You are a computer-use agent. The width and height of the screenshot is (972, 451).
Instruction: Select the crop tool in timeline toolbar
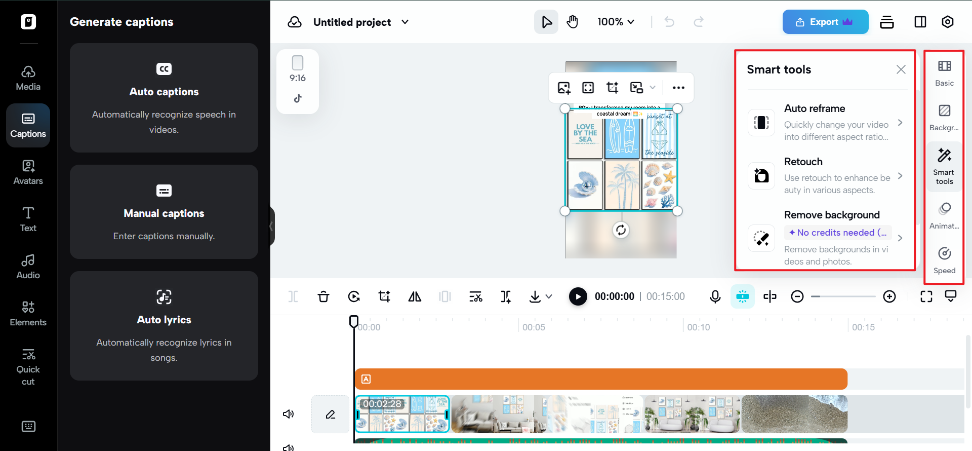coord(384,296)
